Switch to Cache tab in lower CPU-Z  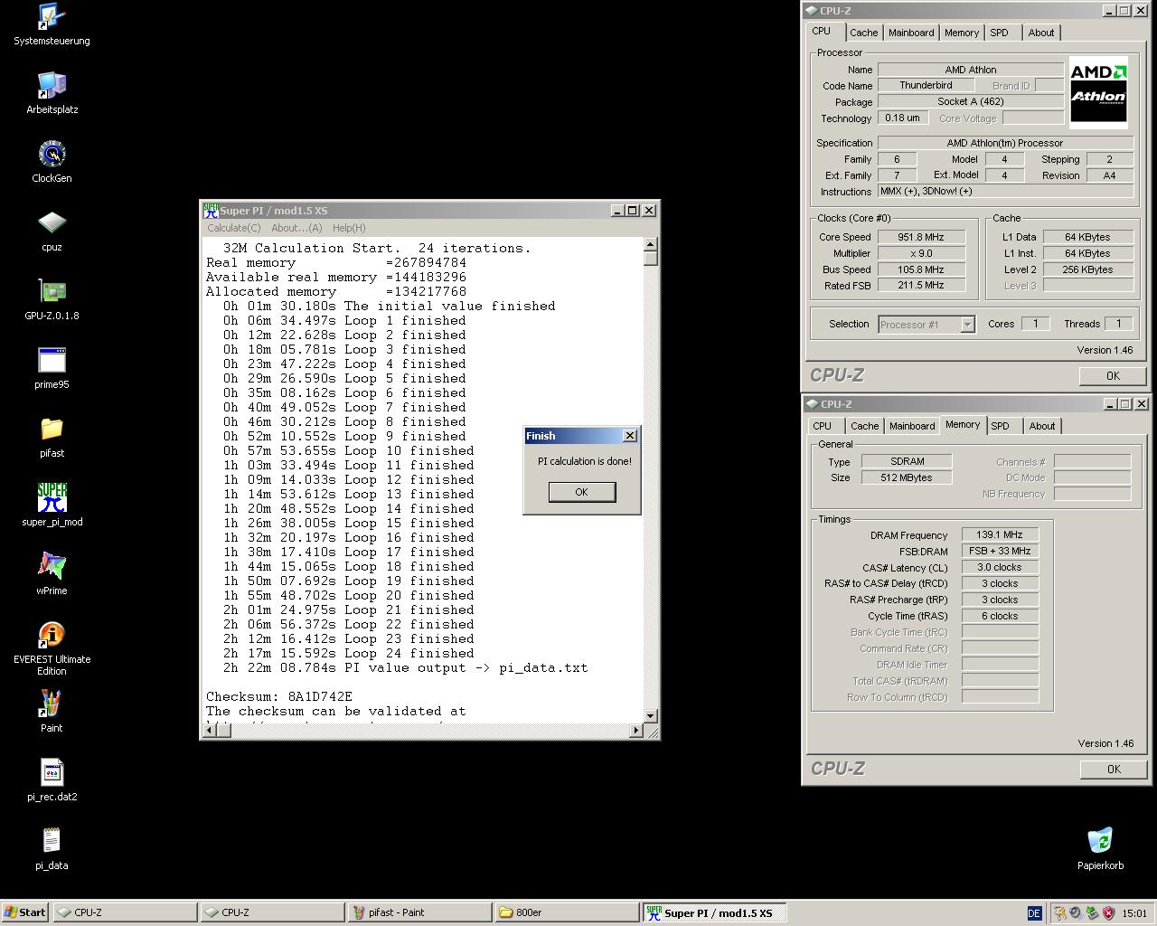pyautogui.click(x=864, y=426)
